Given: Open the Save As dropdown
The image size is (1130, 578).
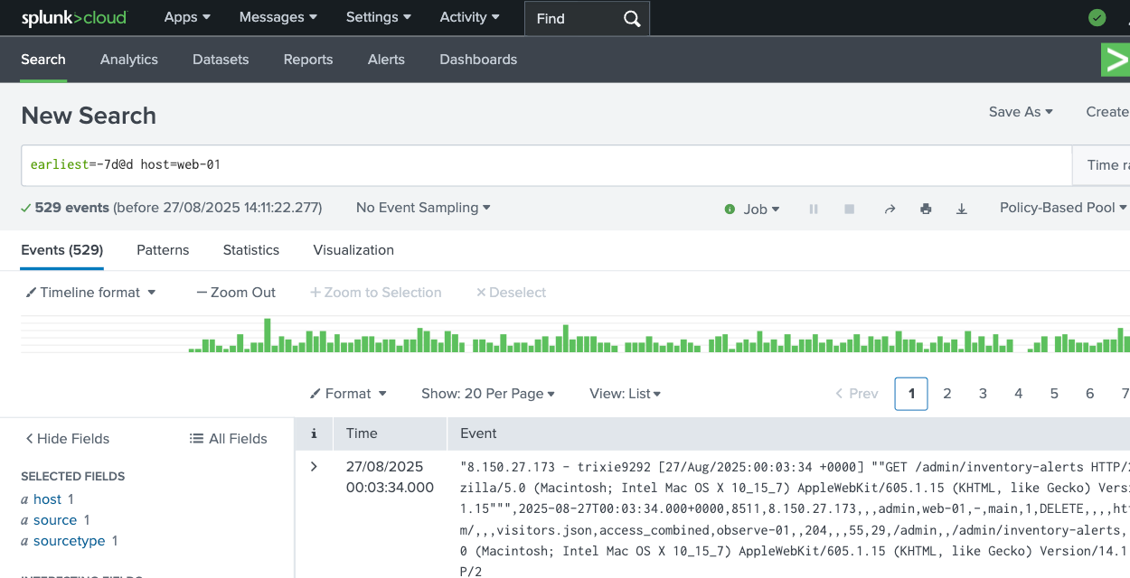Looking at the screenshot, I should point(1021,112).
